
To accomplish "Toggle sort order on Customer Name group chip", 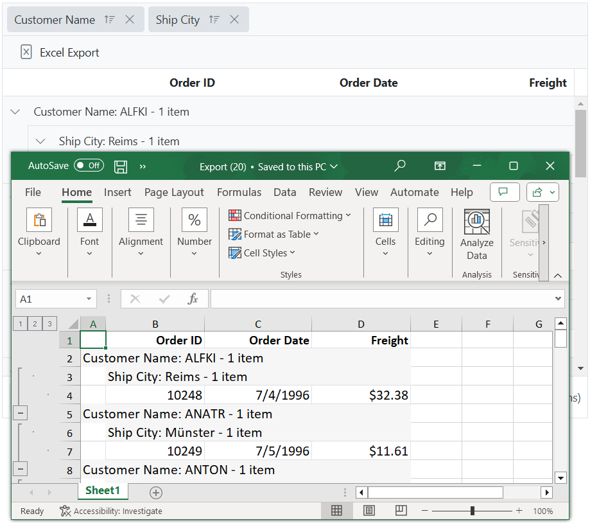I will point(110,19).
